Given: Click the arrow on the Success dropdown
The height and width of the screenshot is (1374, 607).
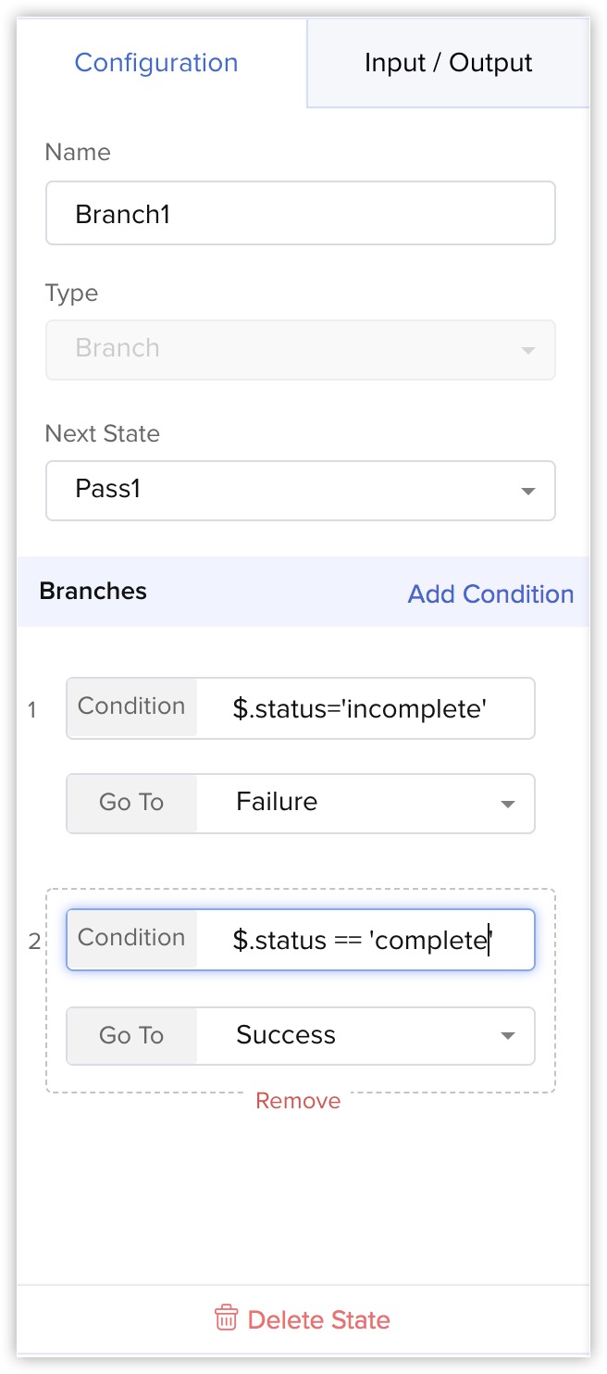Looking at the screenshot, I should click(507, 1036).
